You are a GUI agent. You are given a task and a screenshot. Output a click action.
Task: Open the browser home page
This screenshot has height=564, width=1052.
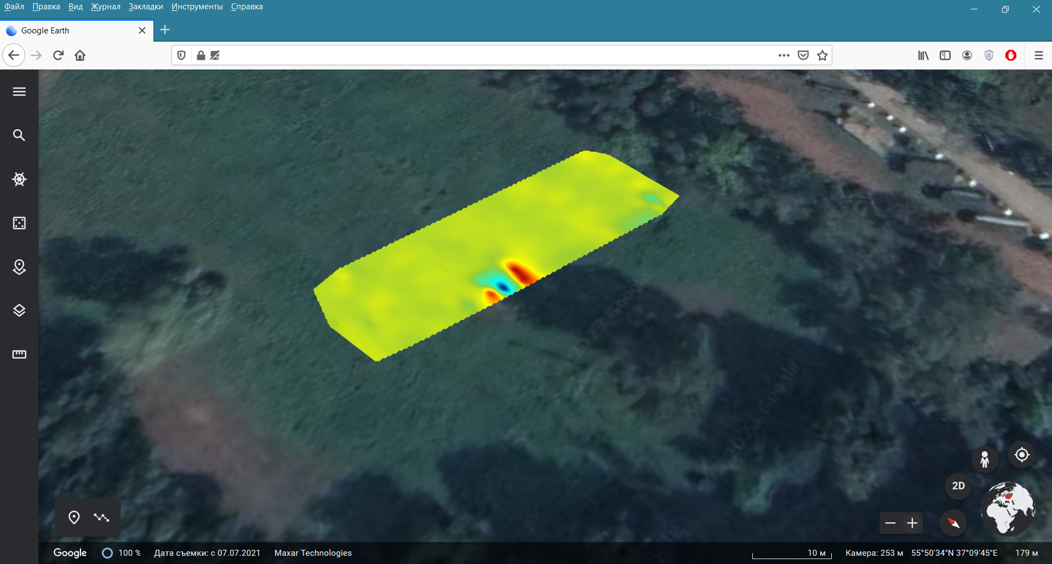[x=80, y=55]
